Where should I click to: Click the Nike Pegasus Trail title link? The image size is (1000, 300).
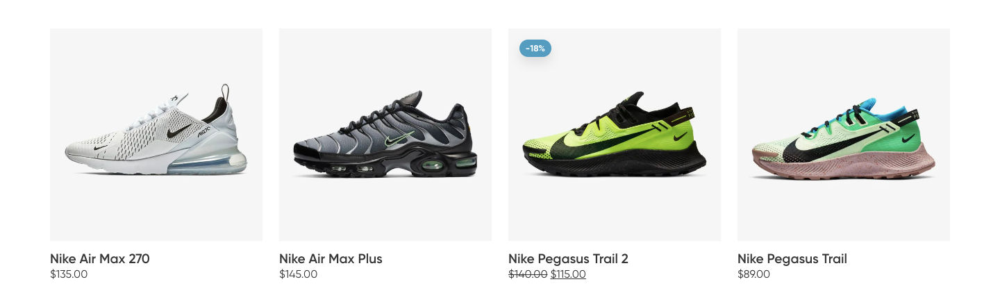(792, 259)
